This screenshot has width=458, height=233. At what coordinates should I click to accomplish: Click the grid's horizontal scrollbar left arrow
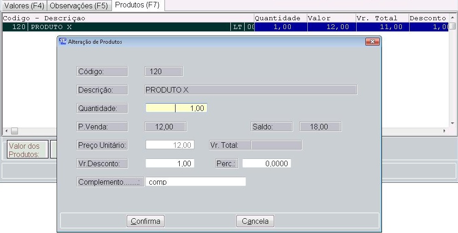(x=6, y=131)
